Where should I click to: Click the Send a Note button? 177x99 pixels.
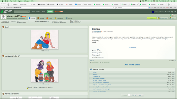pyautogui.click(x=162, y=18)
